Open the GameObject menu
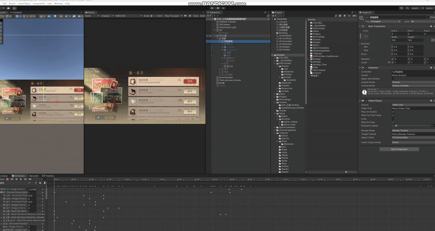The height and width of the screenshot is (231, 435). 24,4
